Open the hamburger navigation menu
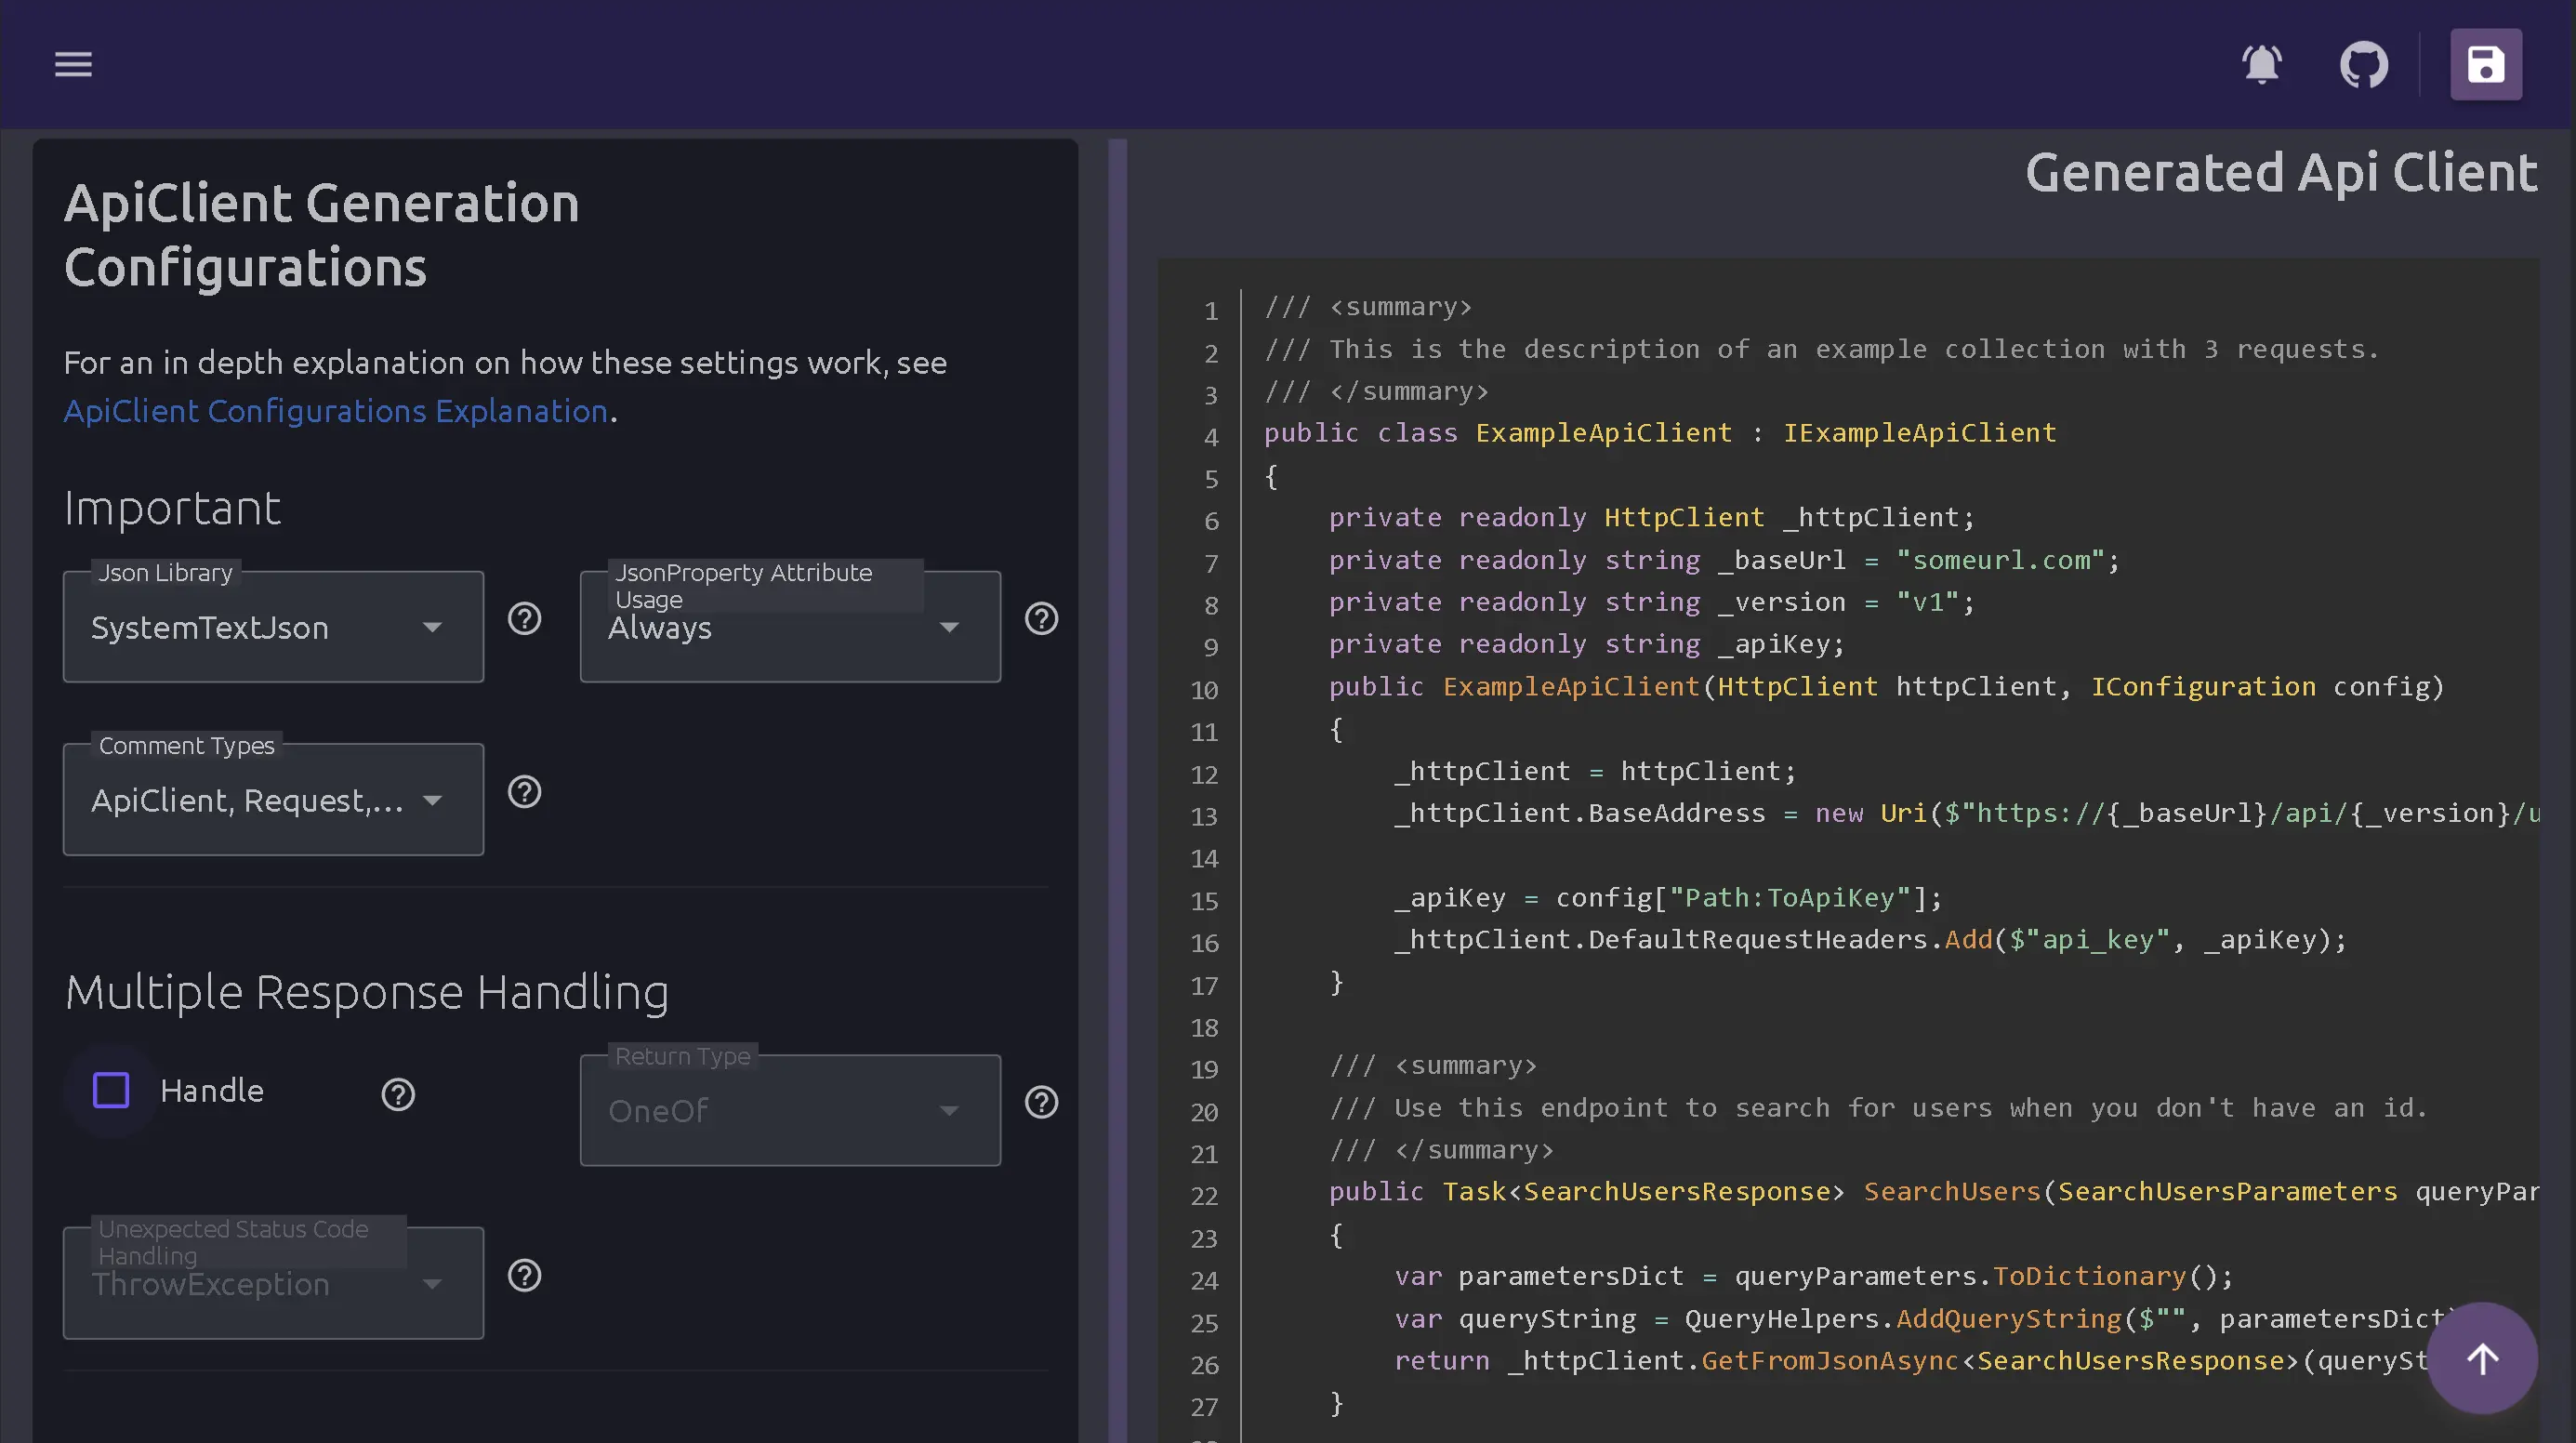 (72, 64)
